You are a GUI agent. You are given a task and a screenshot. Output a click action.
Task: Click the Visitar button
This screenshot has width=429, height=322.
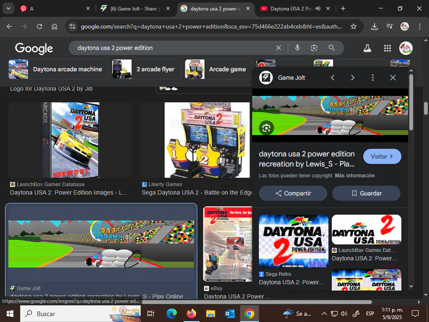382,156
